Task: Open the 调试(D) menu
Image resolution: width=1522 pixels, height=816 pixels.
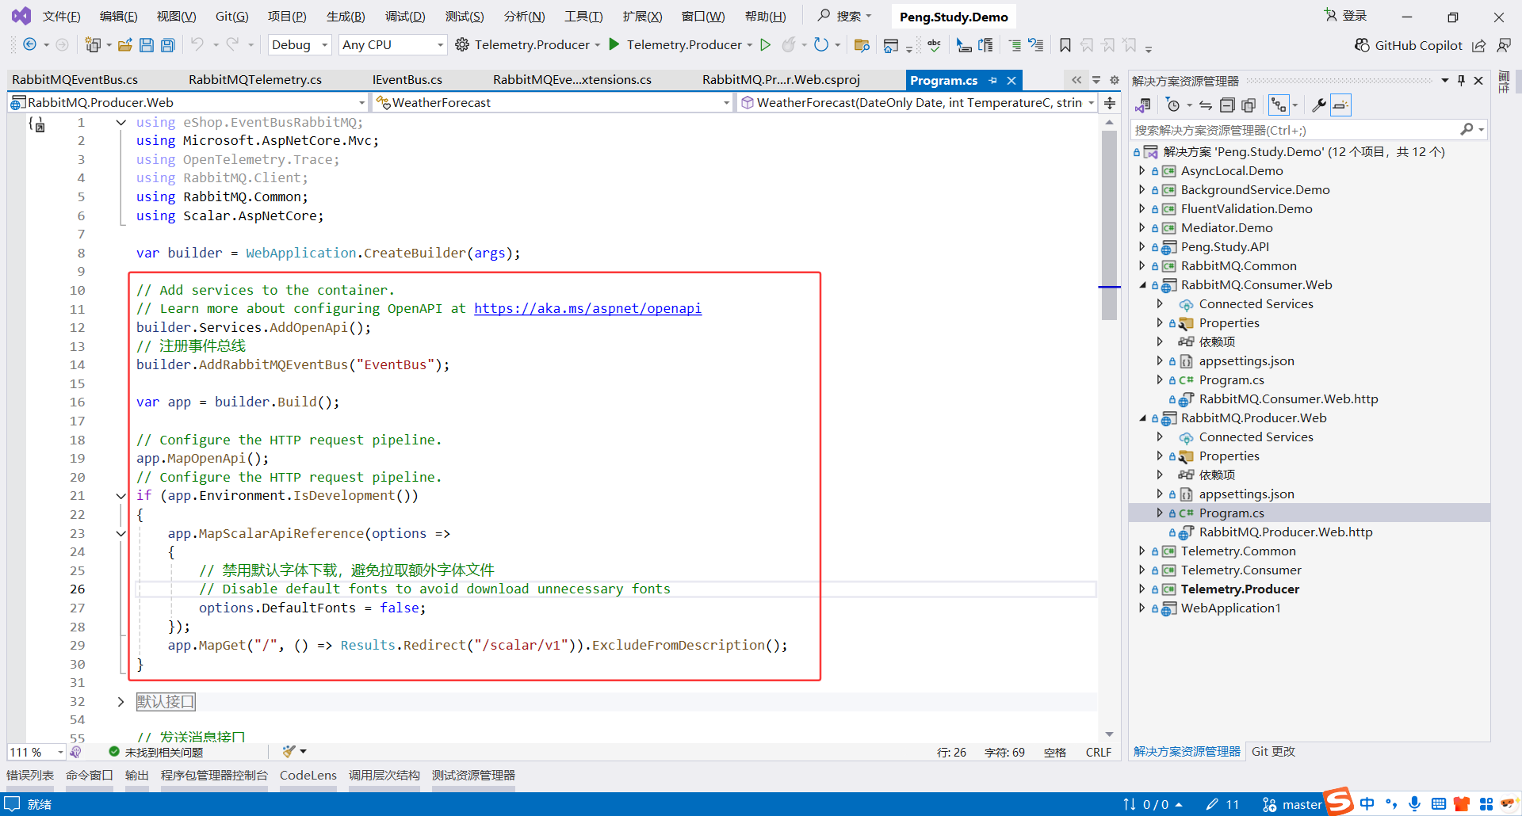Action: coord(404,16)
